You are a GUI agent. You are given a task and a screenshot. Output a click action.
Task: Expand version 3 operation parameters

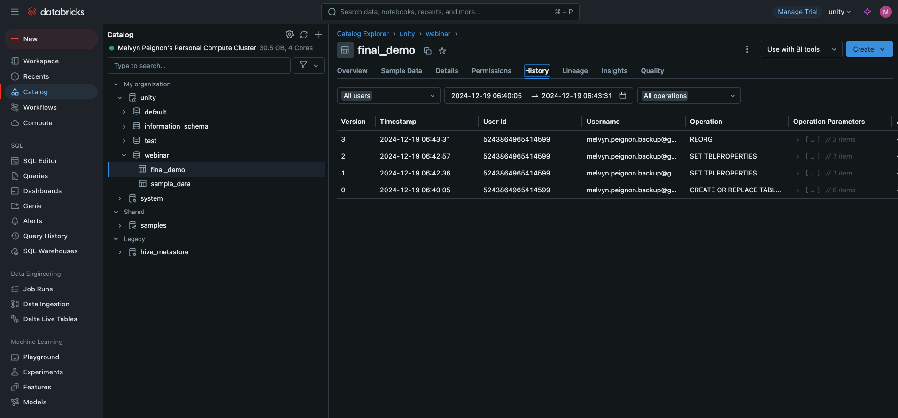797,140
